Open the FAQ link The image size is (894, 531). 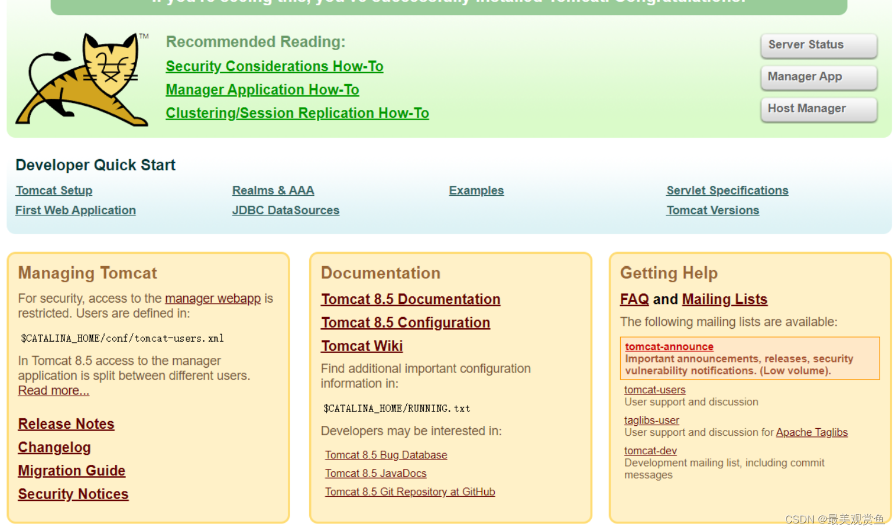click(x=634, y=299)
